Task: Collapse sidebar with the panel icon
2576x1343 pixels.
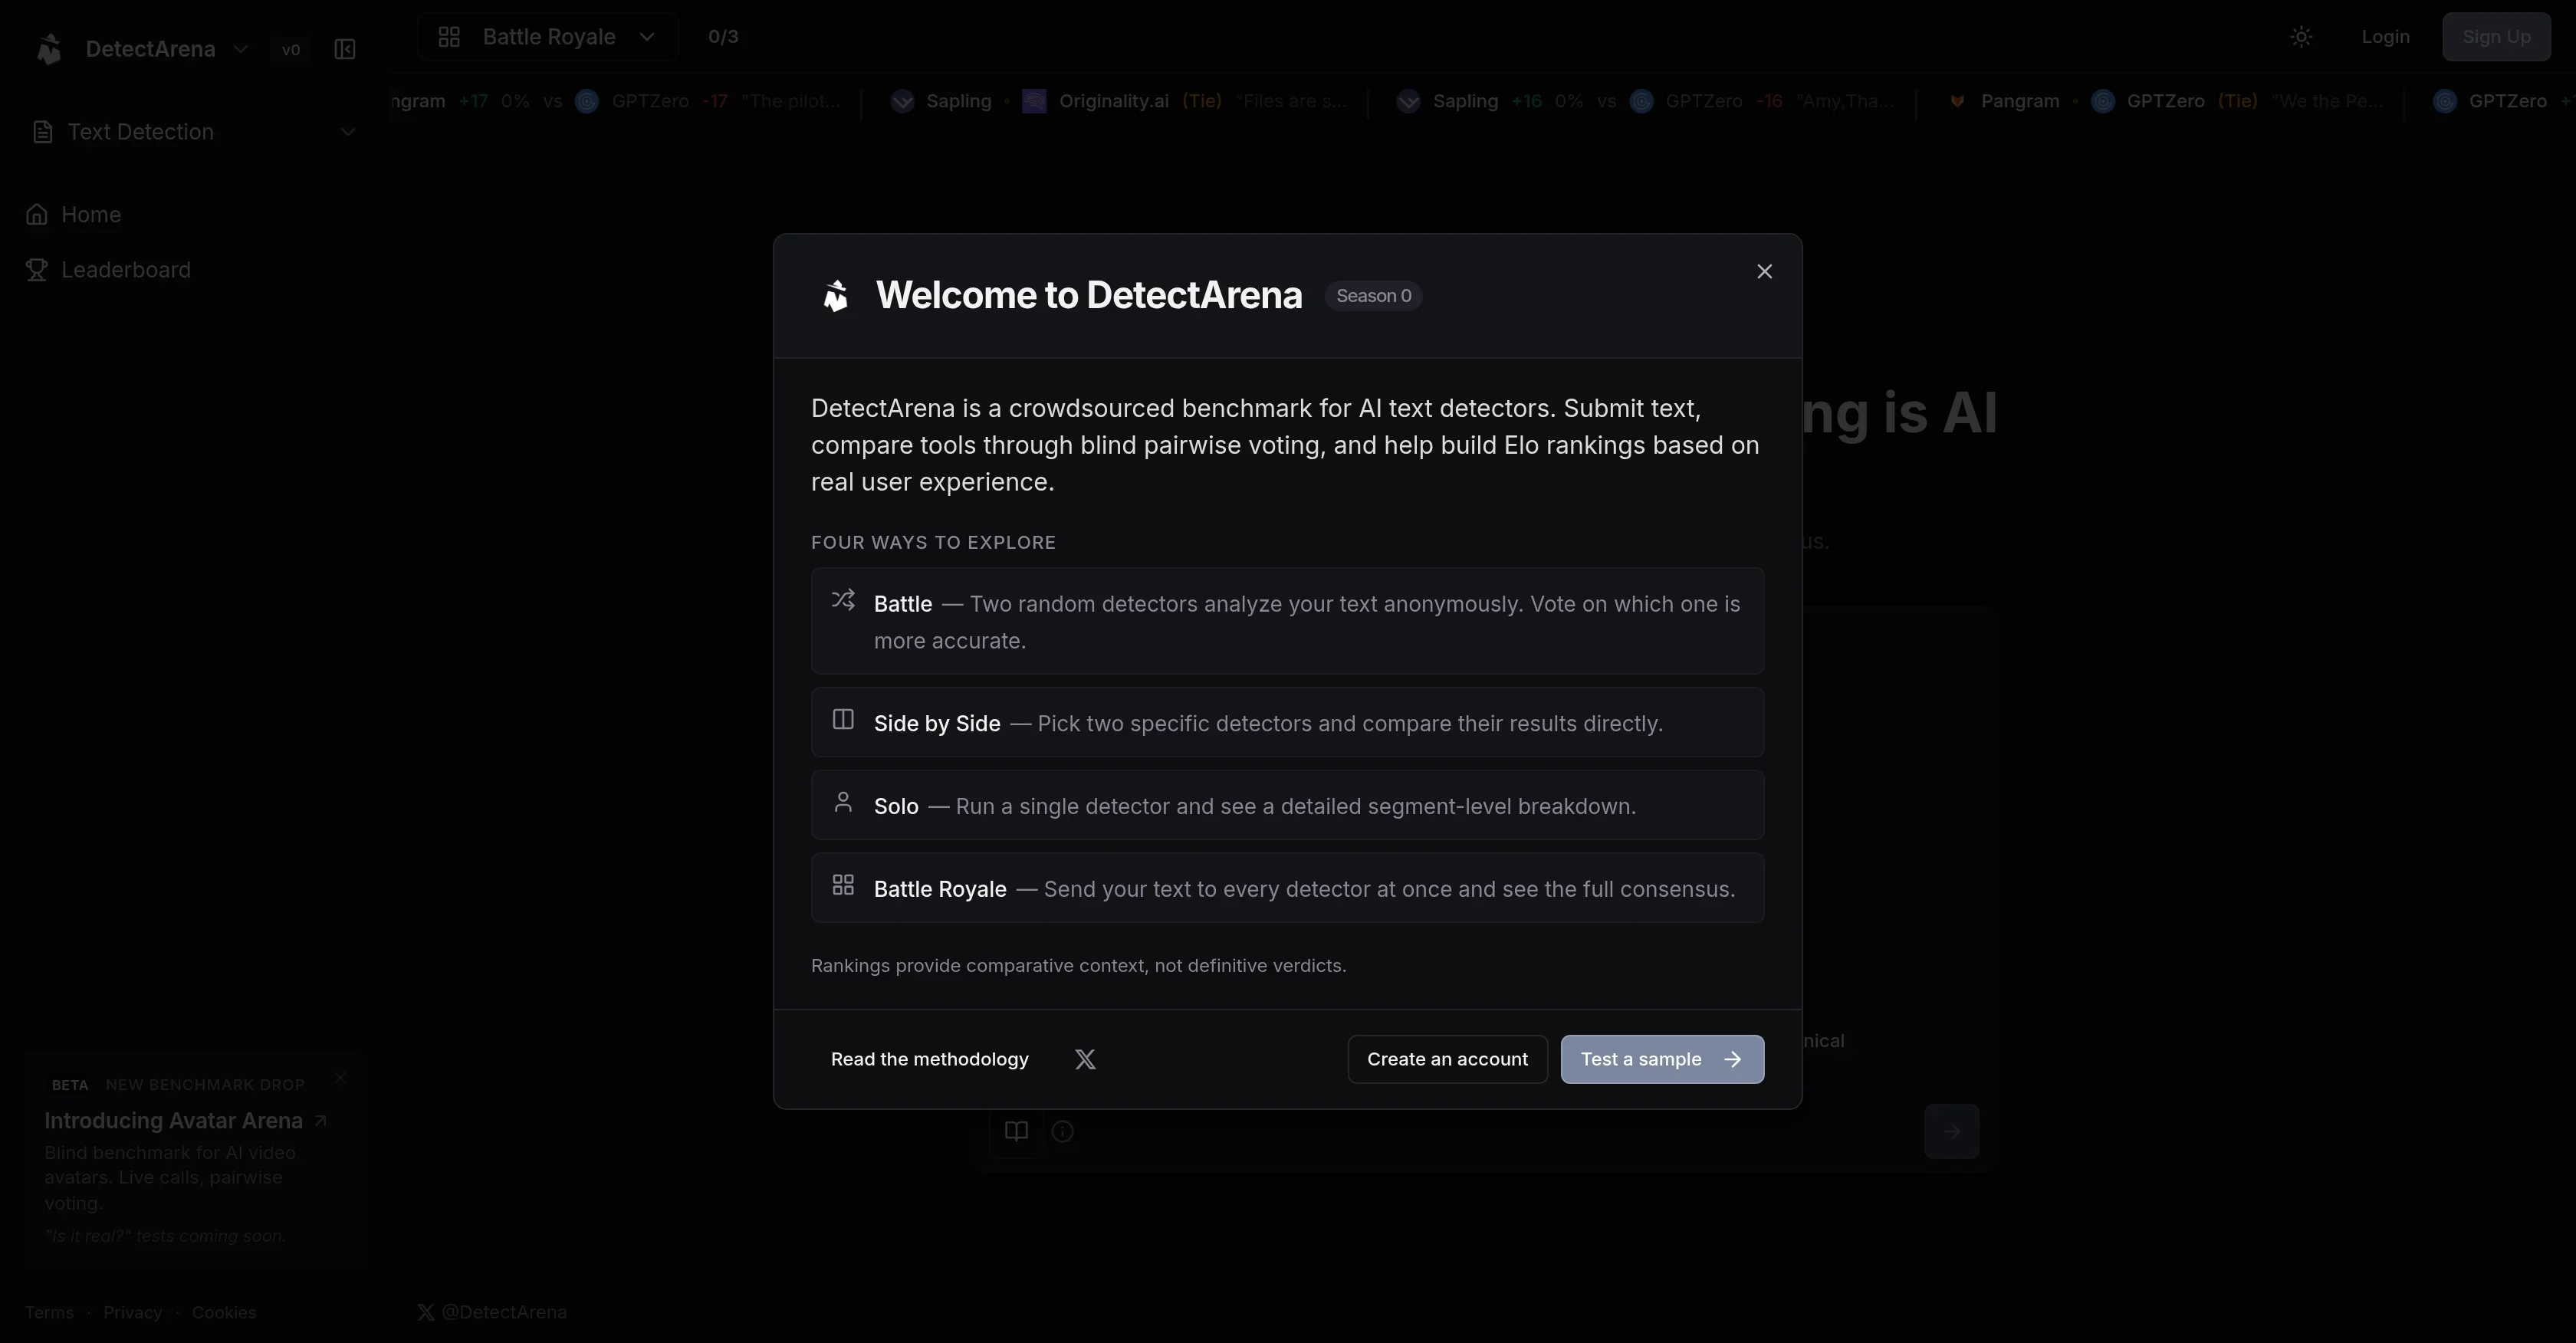Action: [345, 49]
